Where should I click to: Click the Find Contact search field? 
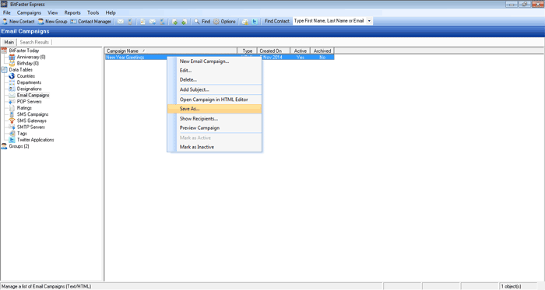(329, 21)
